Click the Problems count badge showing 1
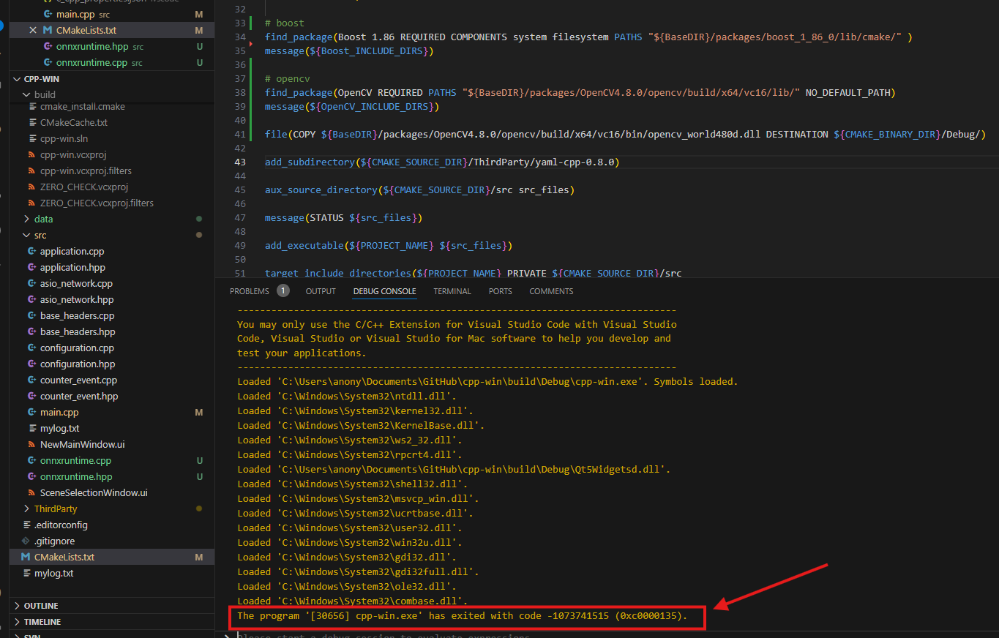Screen dimensions: 999x638 pos(283,291)
